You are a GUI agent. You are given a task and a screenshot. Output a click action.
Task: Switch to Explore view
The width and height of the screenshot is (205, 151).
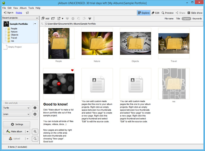click(144, 13)
